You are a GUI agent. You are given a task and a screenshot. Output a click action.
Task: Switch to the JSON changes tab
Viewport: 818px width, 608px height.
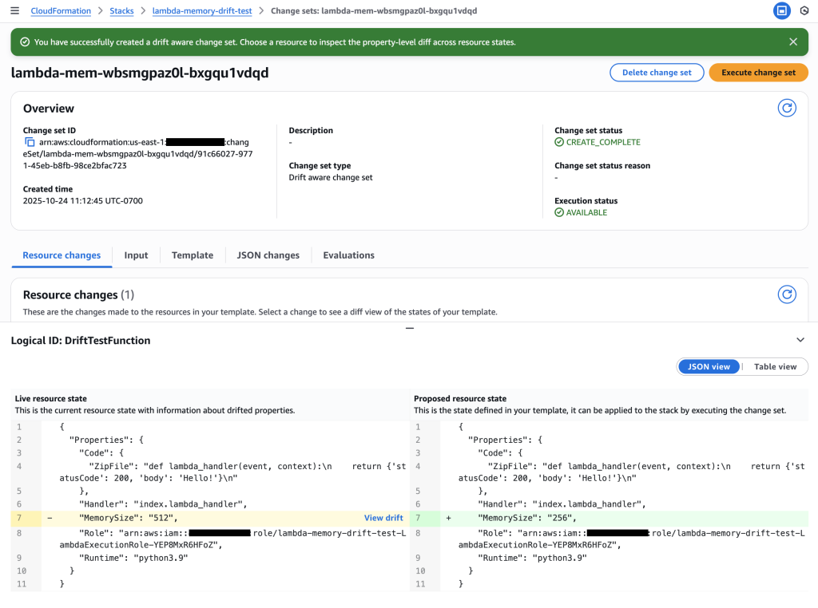268,255
